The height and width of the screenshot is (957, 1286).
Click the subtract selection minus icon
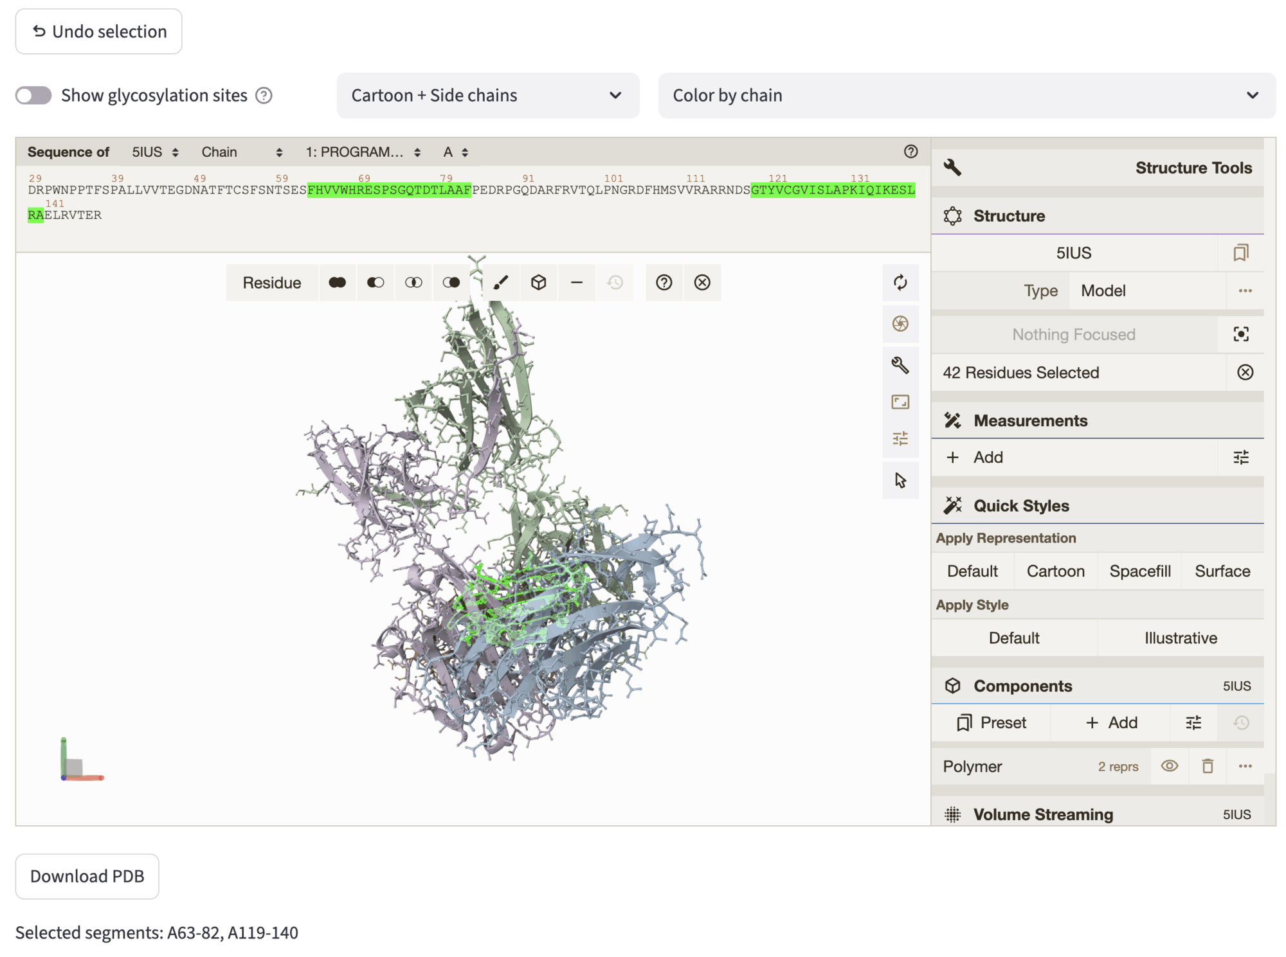576,283
